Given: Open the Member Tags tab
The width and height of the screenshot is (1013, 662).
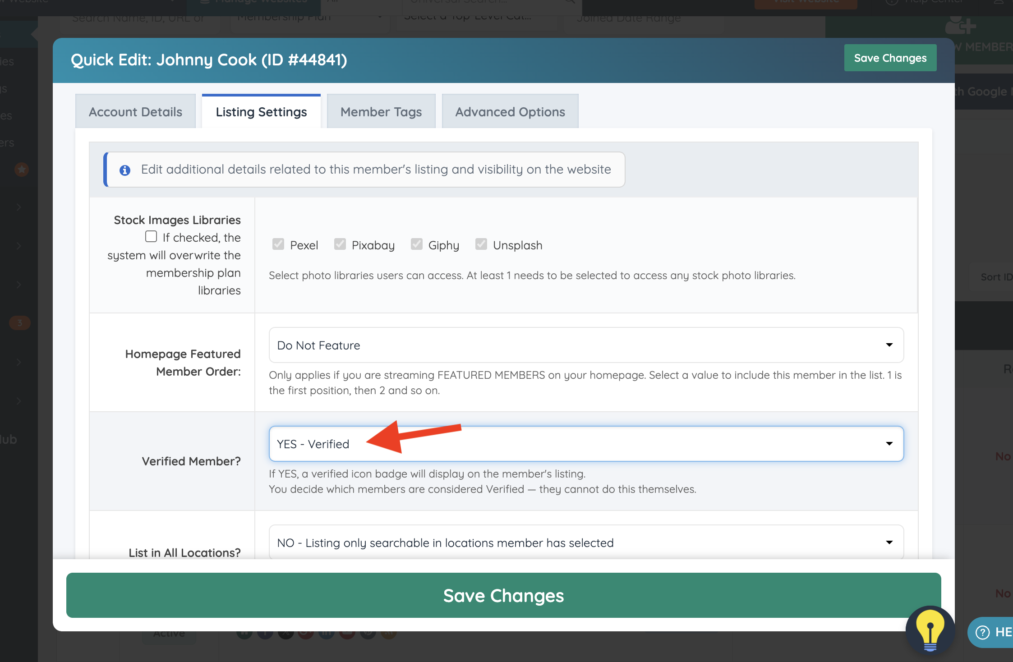Looking at the screenshot, I should click(381, 112).
